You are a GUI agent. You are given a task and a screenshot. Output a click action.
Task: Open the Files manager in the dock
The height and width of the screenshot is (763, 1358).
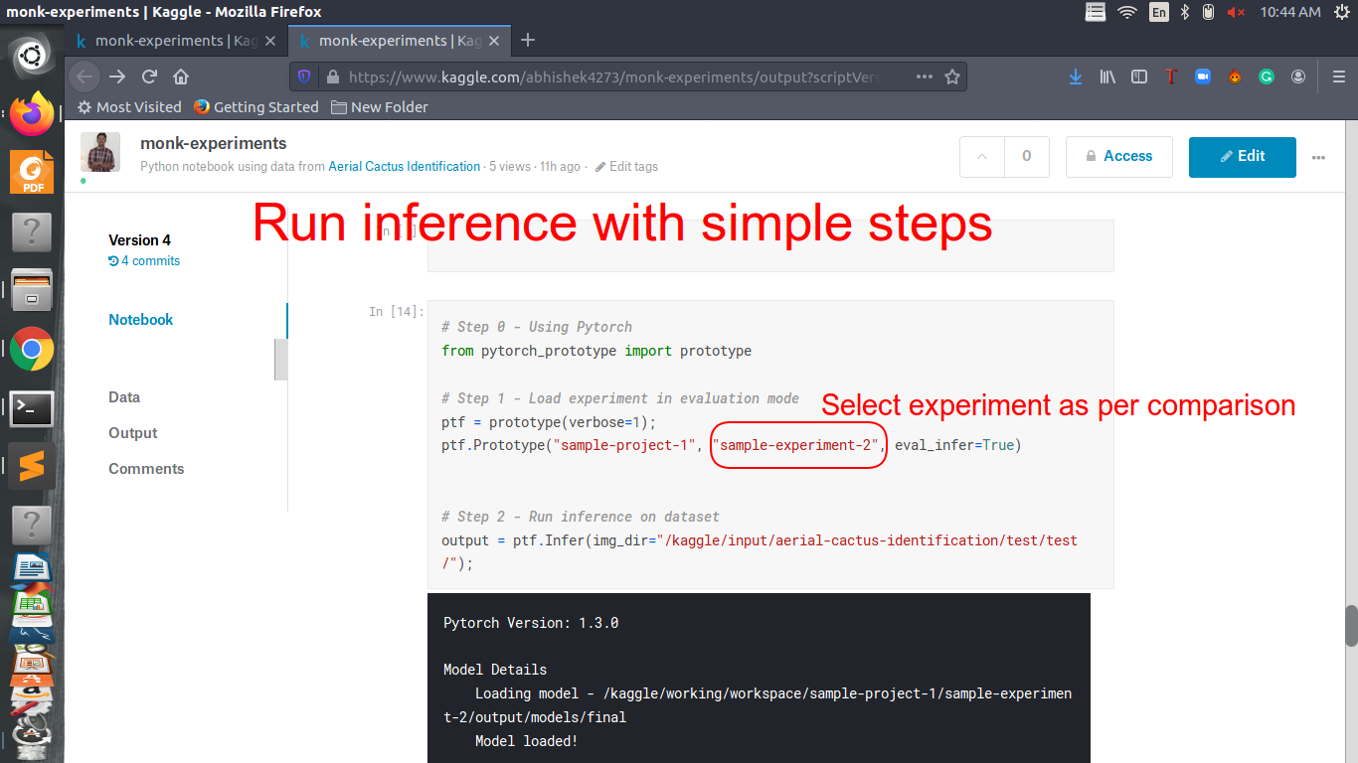[x=32, y=290]
